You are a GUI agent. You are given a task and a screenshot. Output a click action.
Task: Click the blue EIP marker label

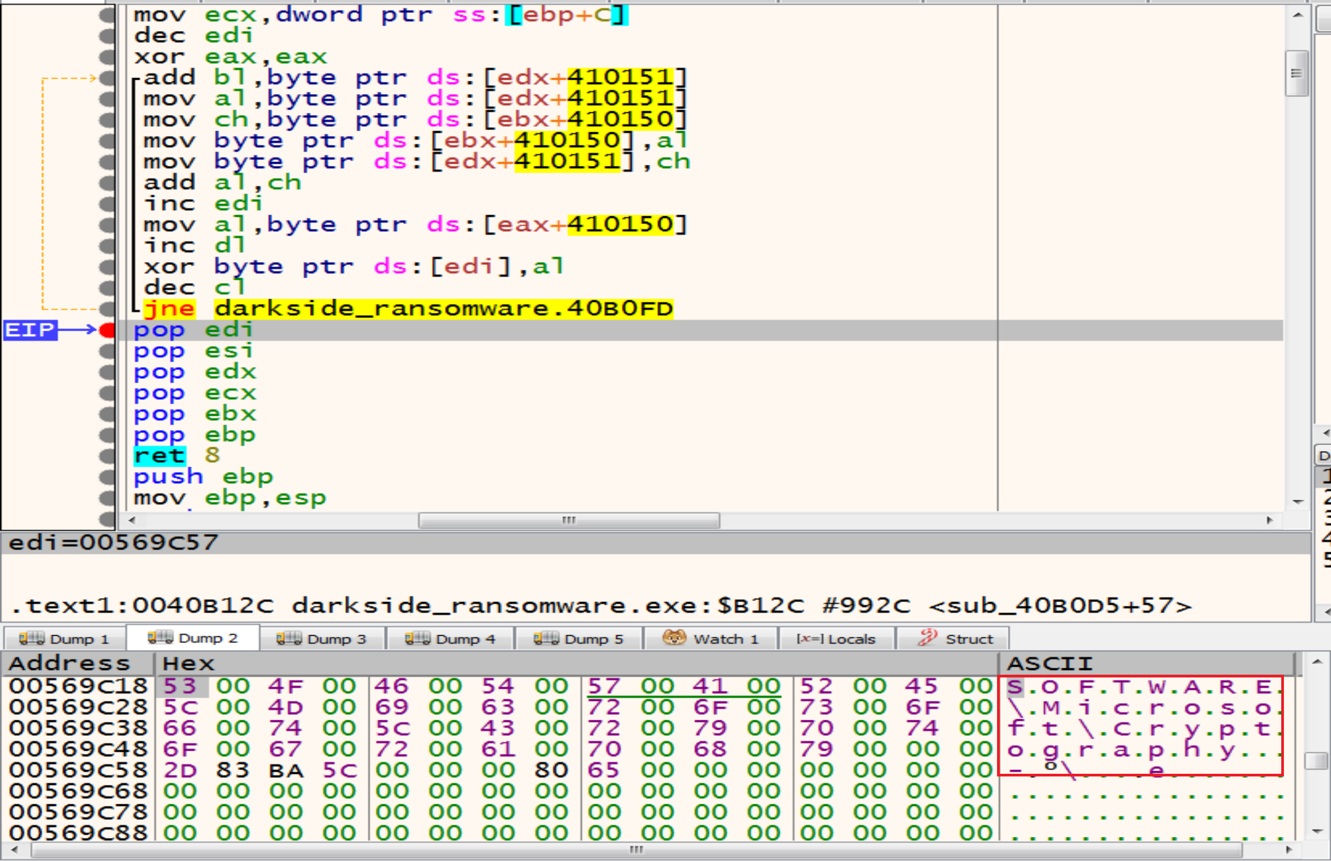(30, 330)
